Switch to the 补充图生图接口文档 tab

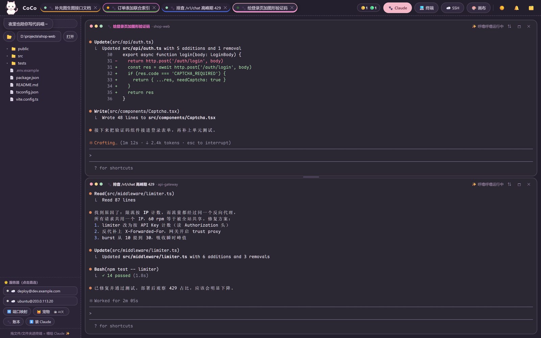tap(70, 8)
